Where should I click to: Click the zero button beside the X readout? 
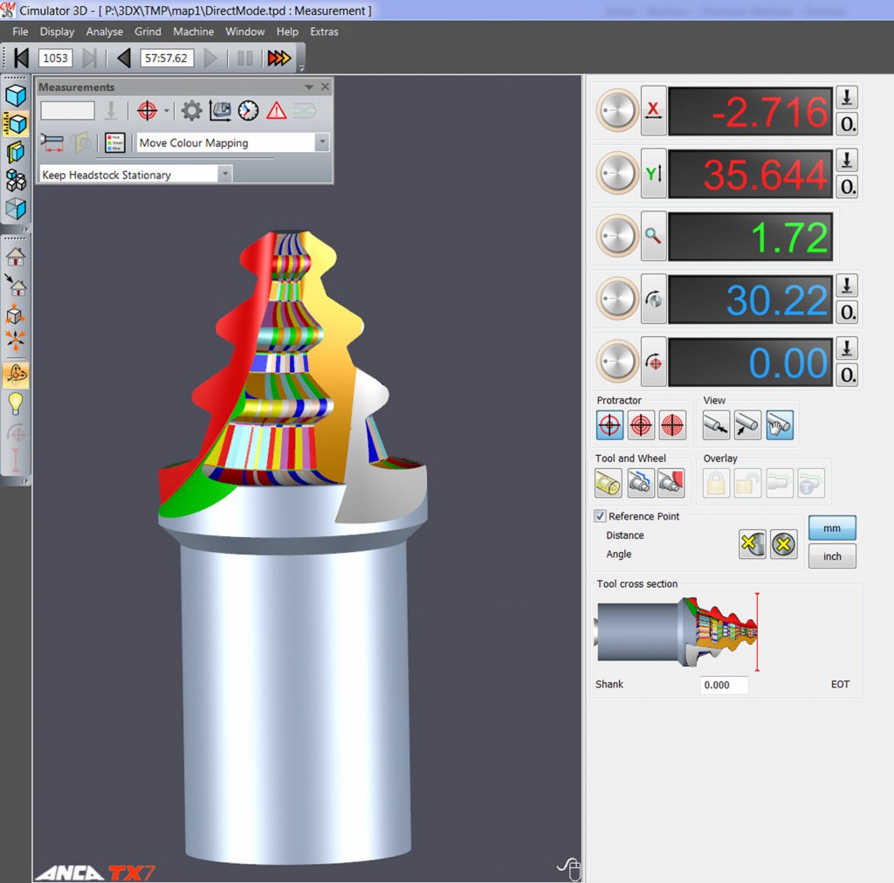[x=847, y=124]
